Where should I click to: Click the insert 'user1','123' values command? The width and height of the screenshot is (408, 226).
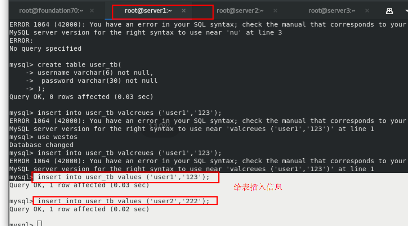click(124, 177)
